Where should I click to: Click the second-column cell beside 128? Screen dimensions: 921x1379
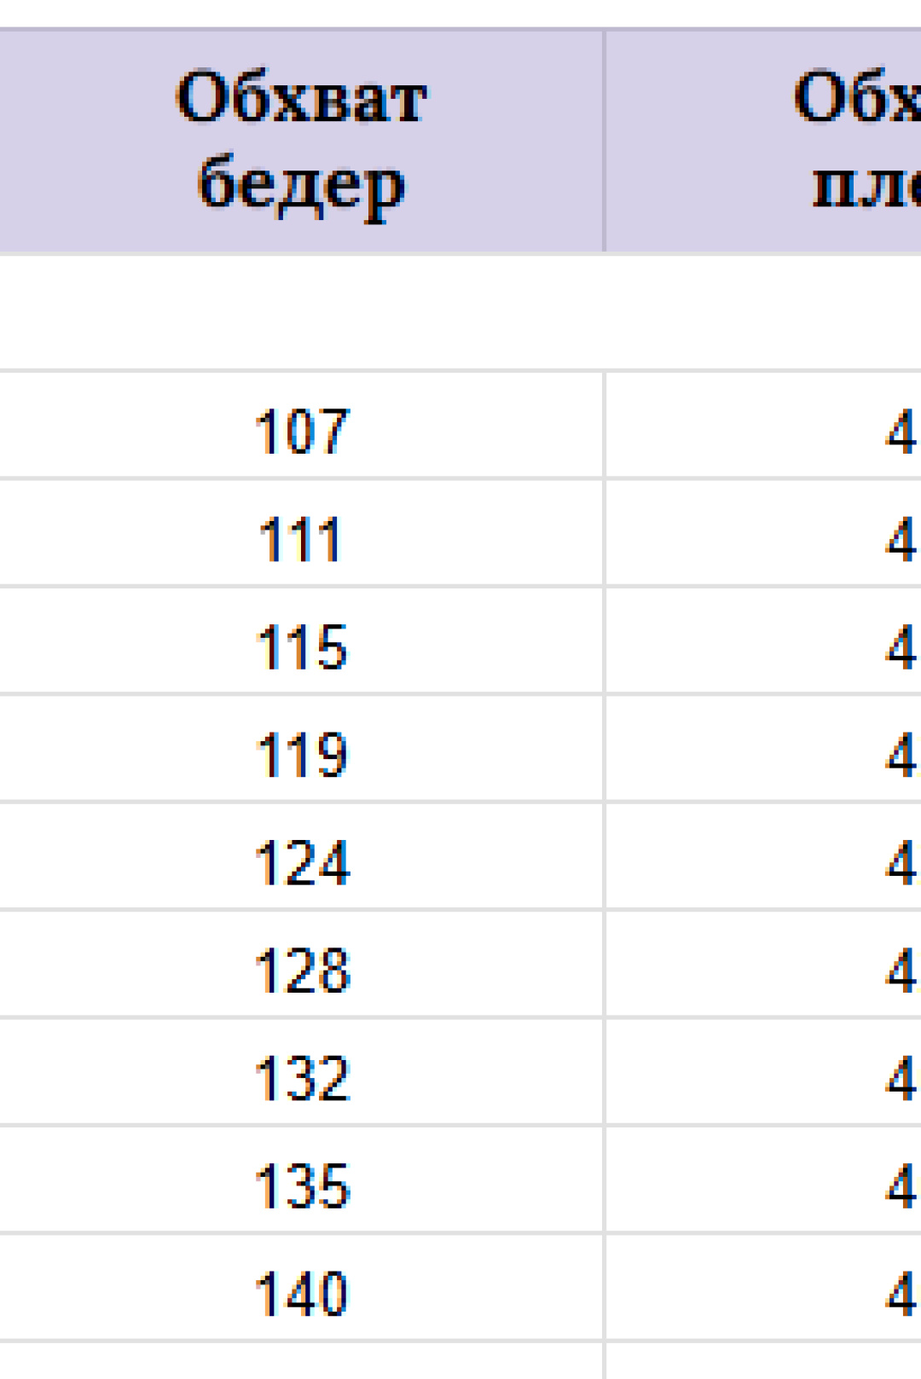point(764,965)
